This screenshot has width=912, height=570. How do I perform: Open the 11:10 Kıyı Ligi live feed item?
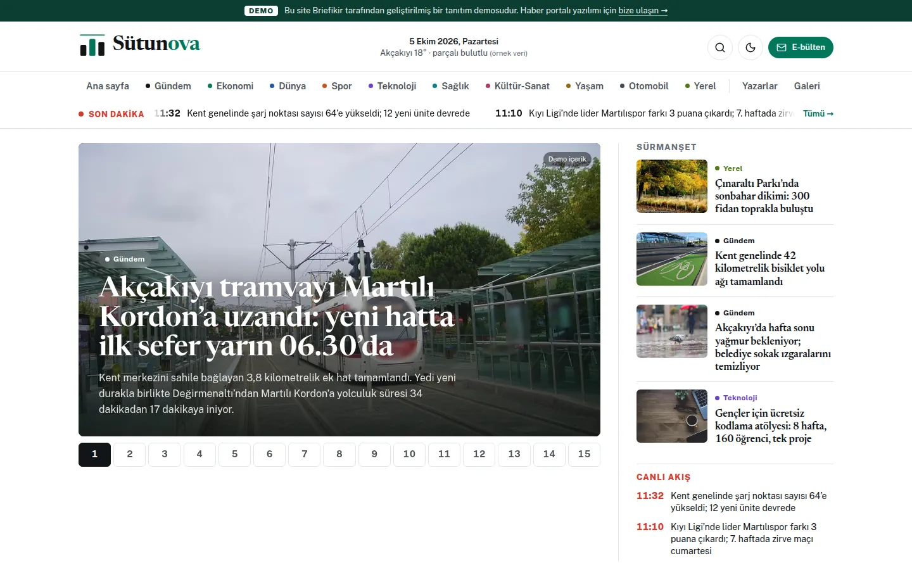(x=735, y=539)
